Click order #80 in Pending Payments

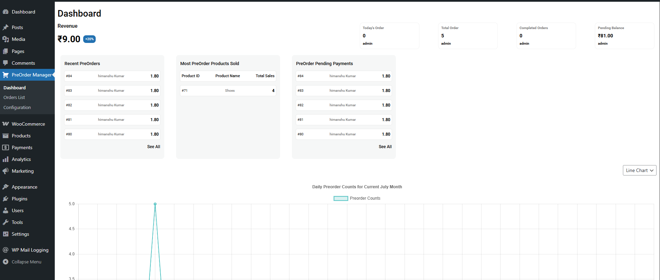[x=344, y=134]
